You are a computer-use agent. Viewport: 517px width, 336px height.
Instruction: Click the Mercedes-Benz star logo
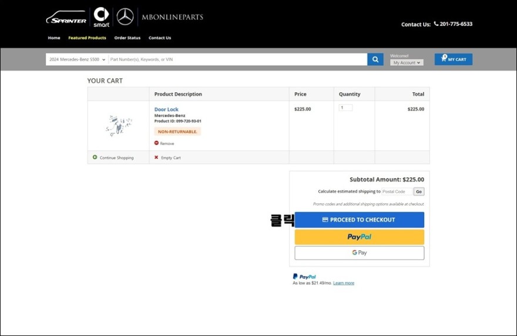coord(125,17)
